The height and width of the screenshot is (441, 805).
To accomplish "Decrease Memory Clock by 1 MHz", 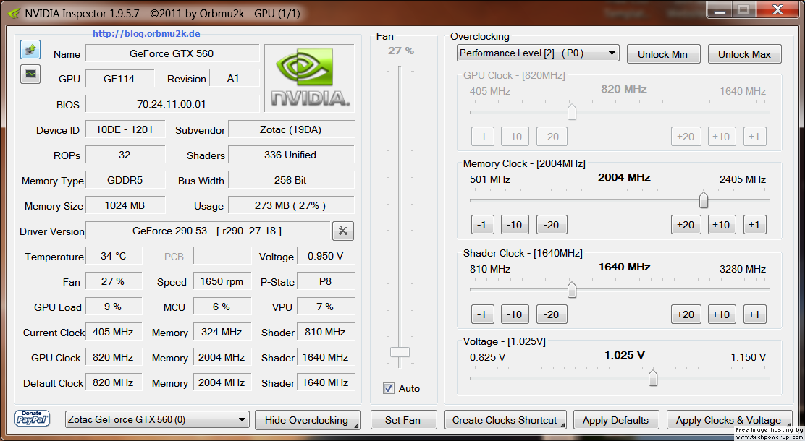I will [482, 225].
